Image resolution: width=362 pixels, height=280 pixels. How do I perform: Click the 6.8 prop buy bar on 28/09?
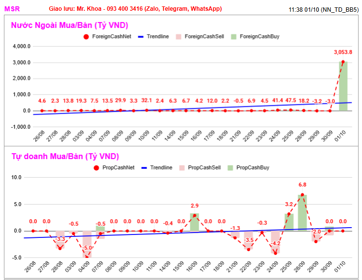pyautogui.click(x=302, y=213)
